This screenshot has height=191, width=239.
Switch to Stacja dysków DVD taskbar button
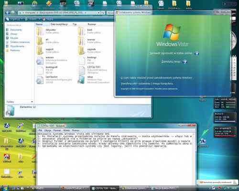pyautogui.click(x=164, y=188)
